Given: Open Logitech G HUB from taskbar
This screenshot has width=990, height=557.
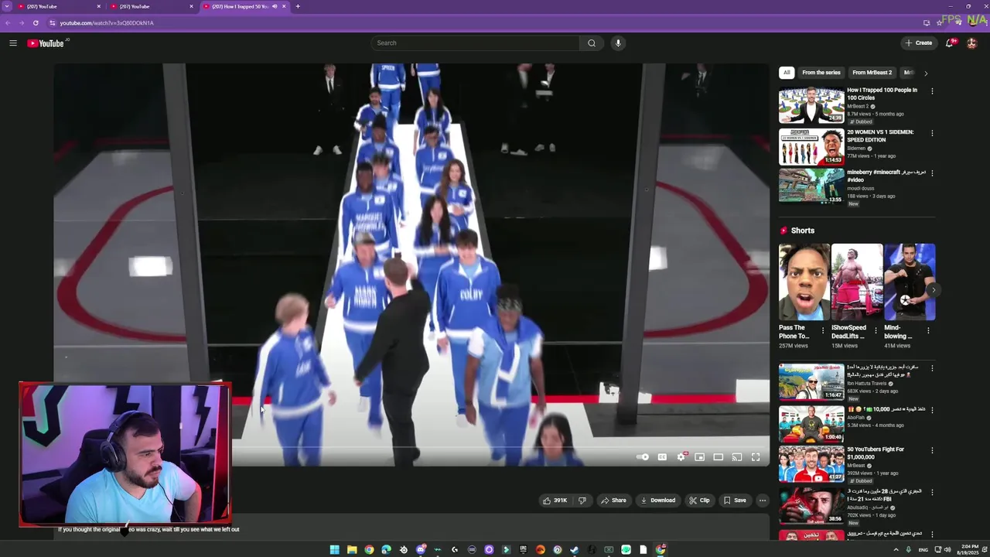Looking at the screenshot, I should coord(455,550).
